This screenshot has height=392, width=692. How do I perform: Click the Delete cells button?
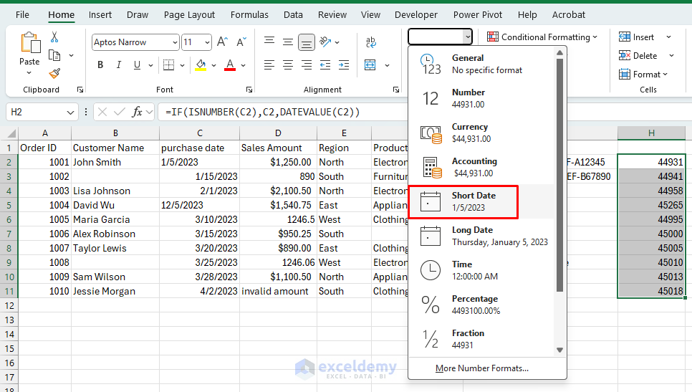(x=638, y=56)
